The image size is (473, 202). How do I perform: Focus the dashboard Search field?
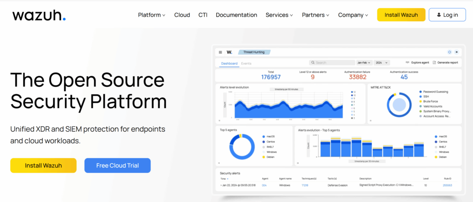point(332,63)
